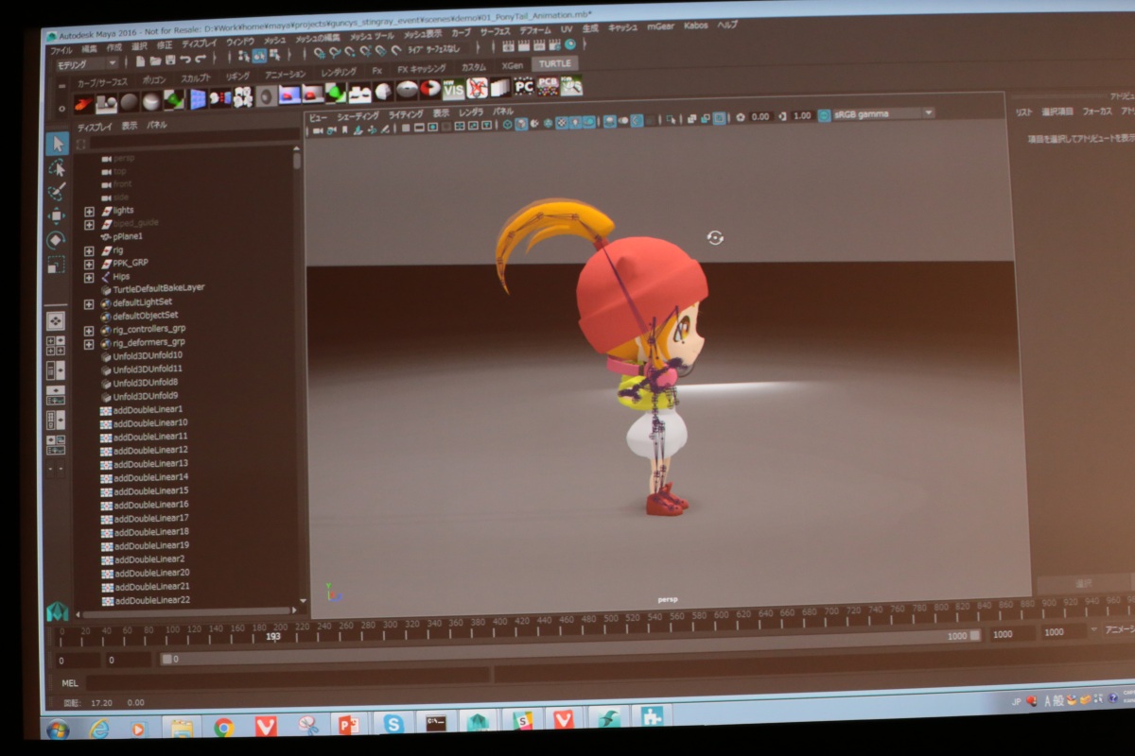Open the モデリング menu set dropdown
This screenshot has height=756, width=1135.
[86, 65]
